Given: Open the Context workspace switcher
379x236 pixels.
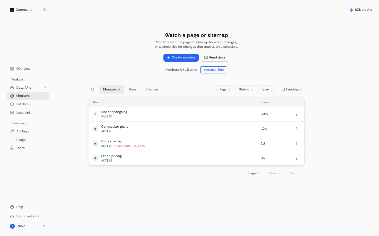Looking at the screenshot, I should pos(21,10).
